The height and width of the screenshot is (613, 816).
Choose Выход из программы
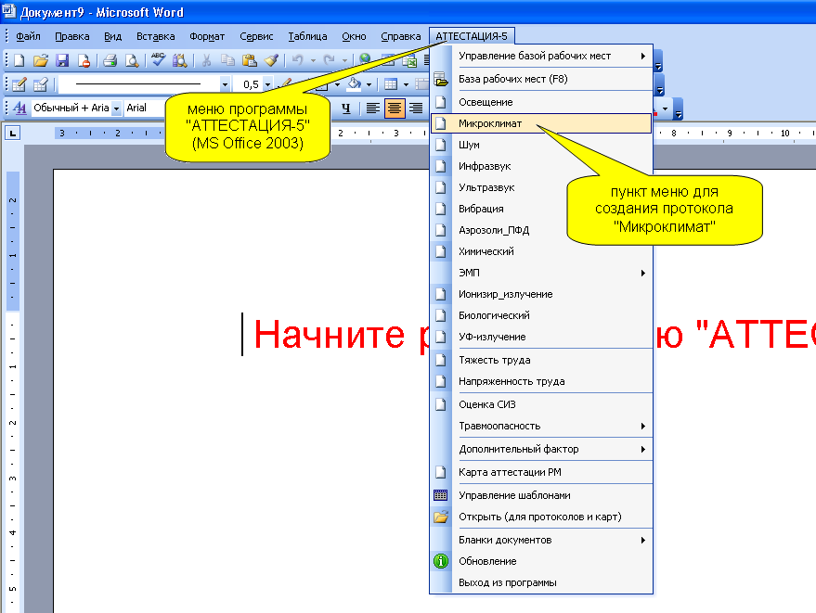click(x=540, y=582)
